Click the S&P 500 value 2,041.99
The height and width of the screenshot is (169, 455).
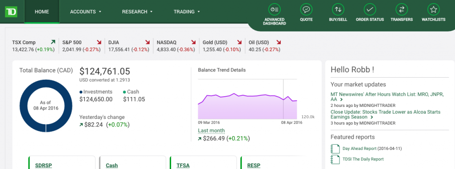[72, 50]
